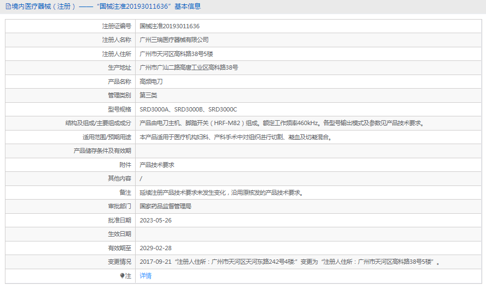The image size is (486, 285).
Task: Click the expiry date 2029-02-28
Action: (x=155, y=248)
